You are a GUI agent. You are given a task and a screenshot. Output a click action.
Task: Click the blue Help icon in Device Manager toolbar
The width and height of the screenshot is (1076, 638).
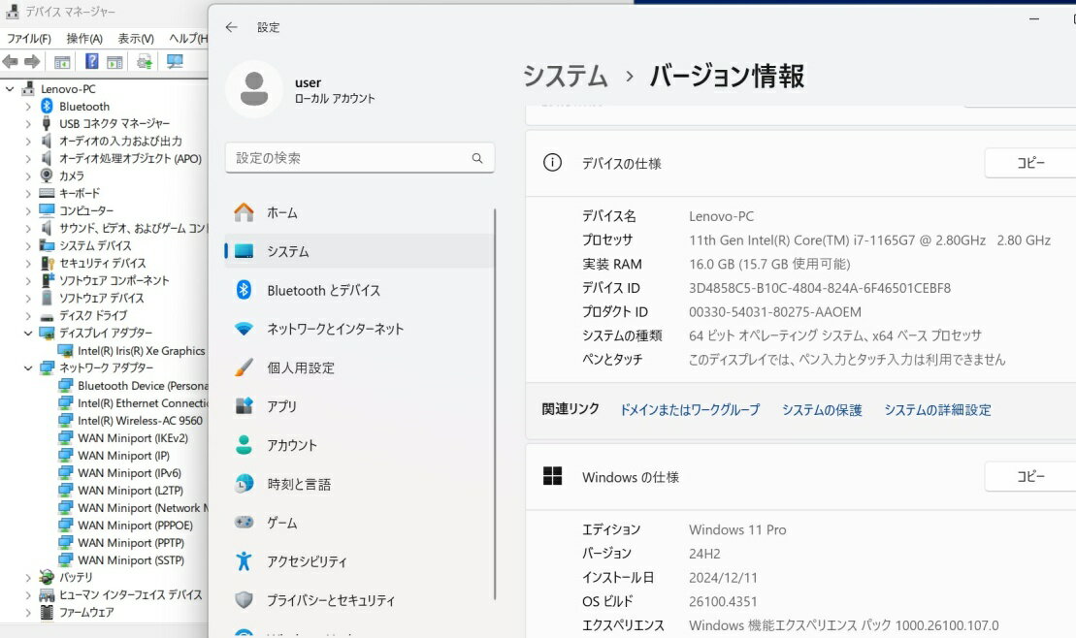[92, 62]
